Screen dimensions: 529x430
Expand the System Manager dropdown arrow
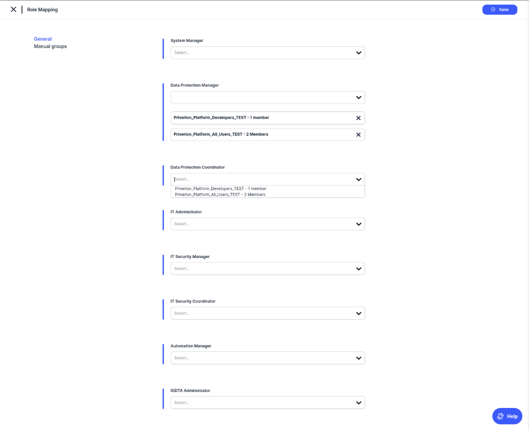tap(358, 53)
